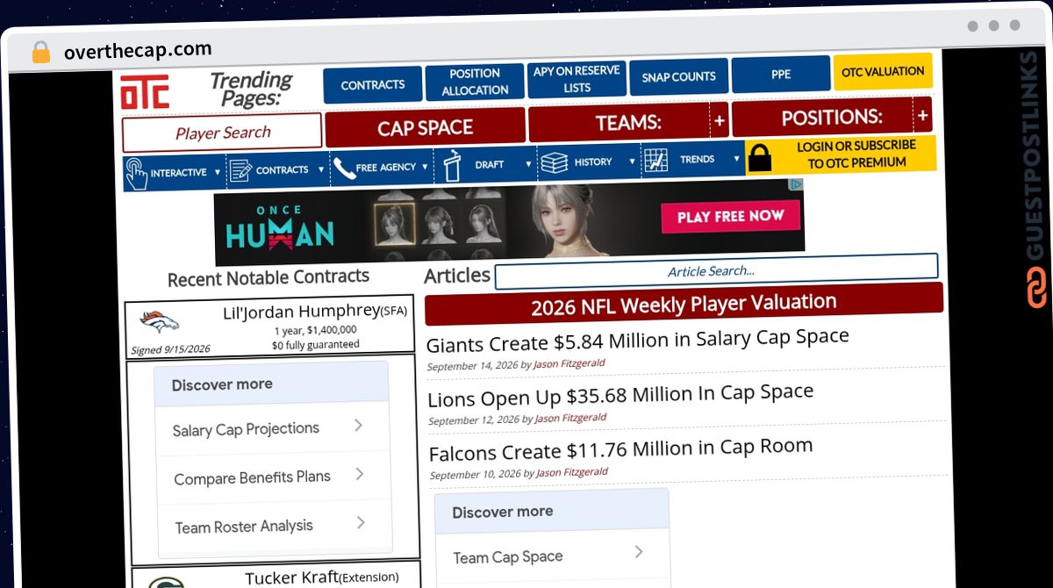The image size is (1053, 588).
Task: Expand the Teams plus button
Action: click(x=719, y=121)
